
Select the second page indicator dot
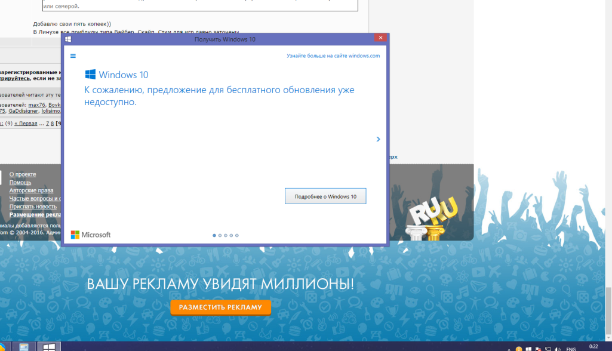tap(220, 235)
